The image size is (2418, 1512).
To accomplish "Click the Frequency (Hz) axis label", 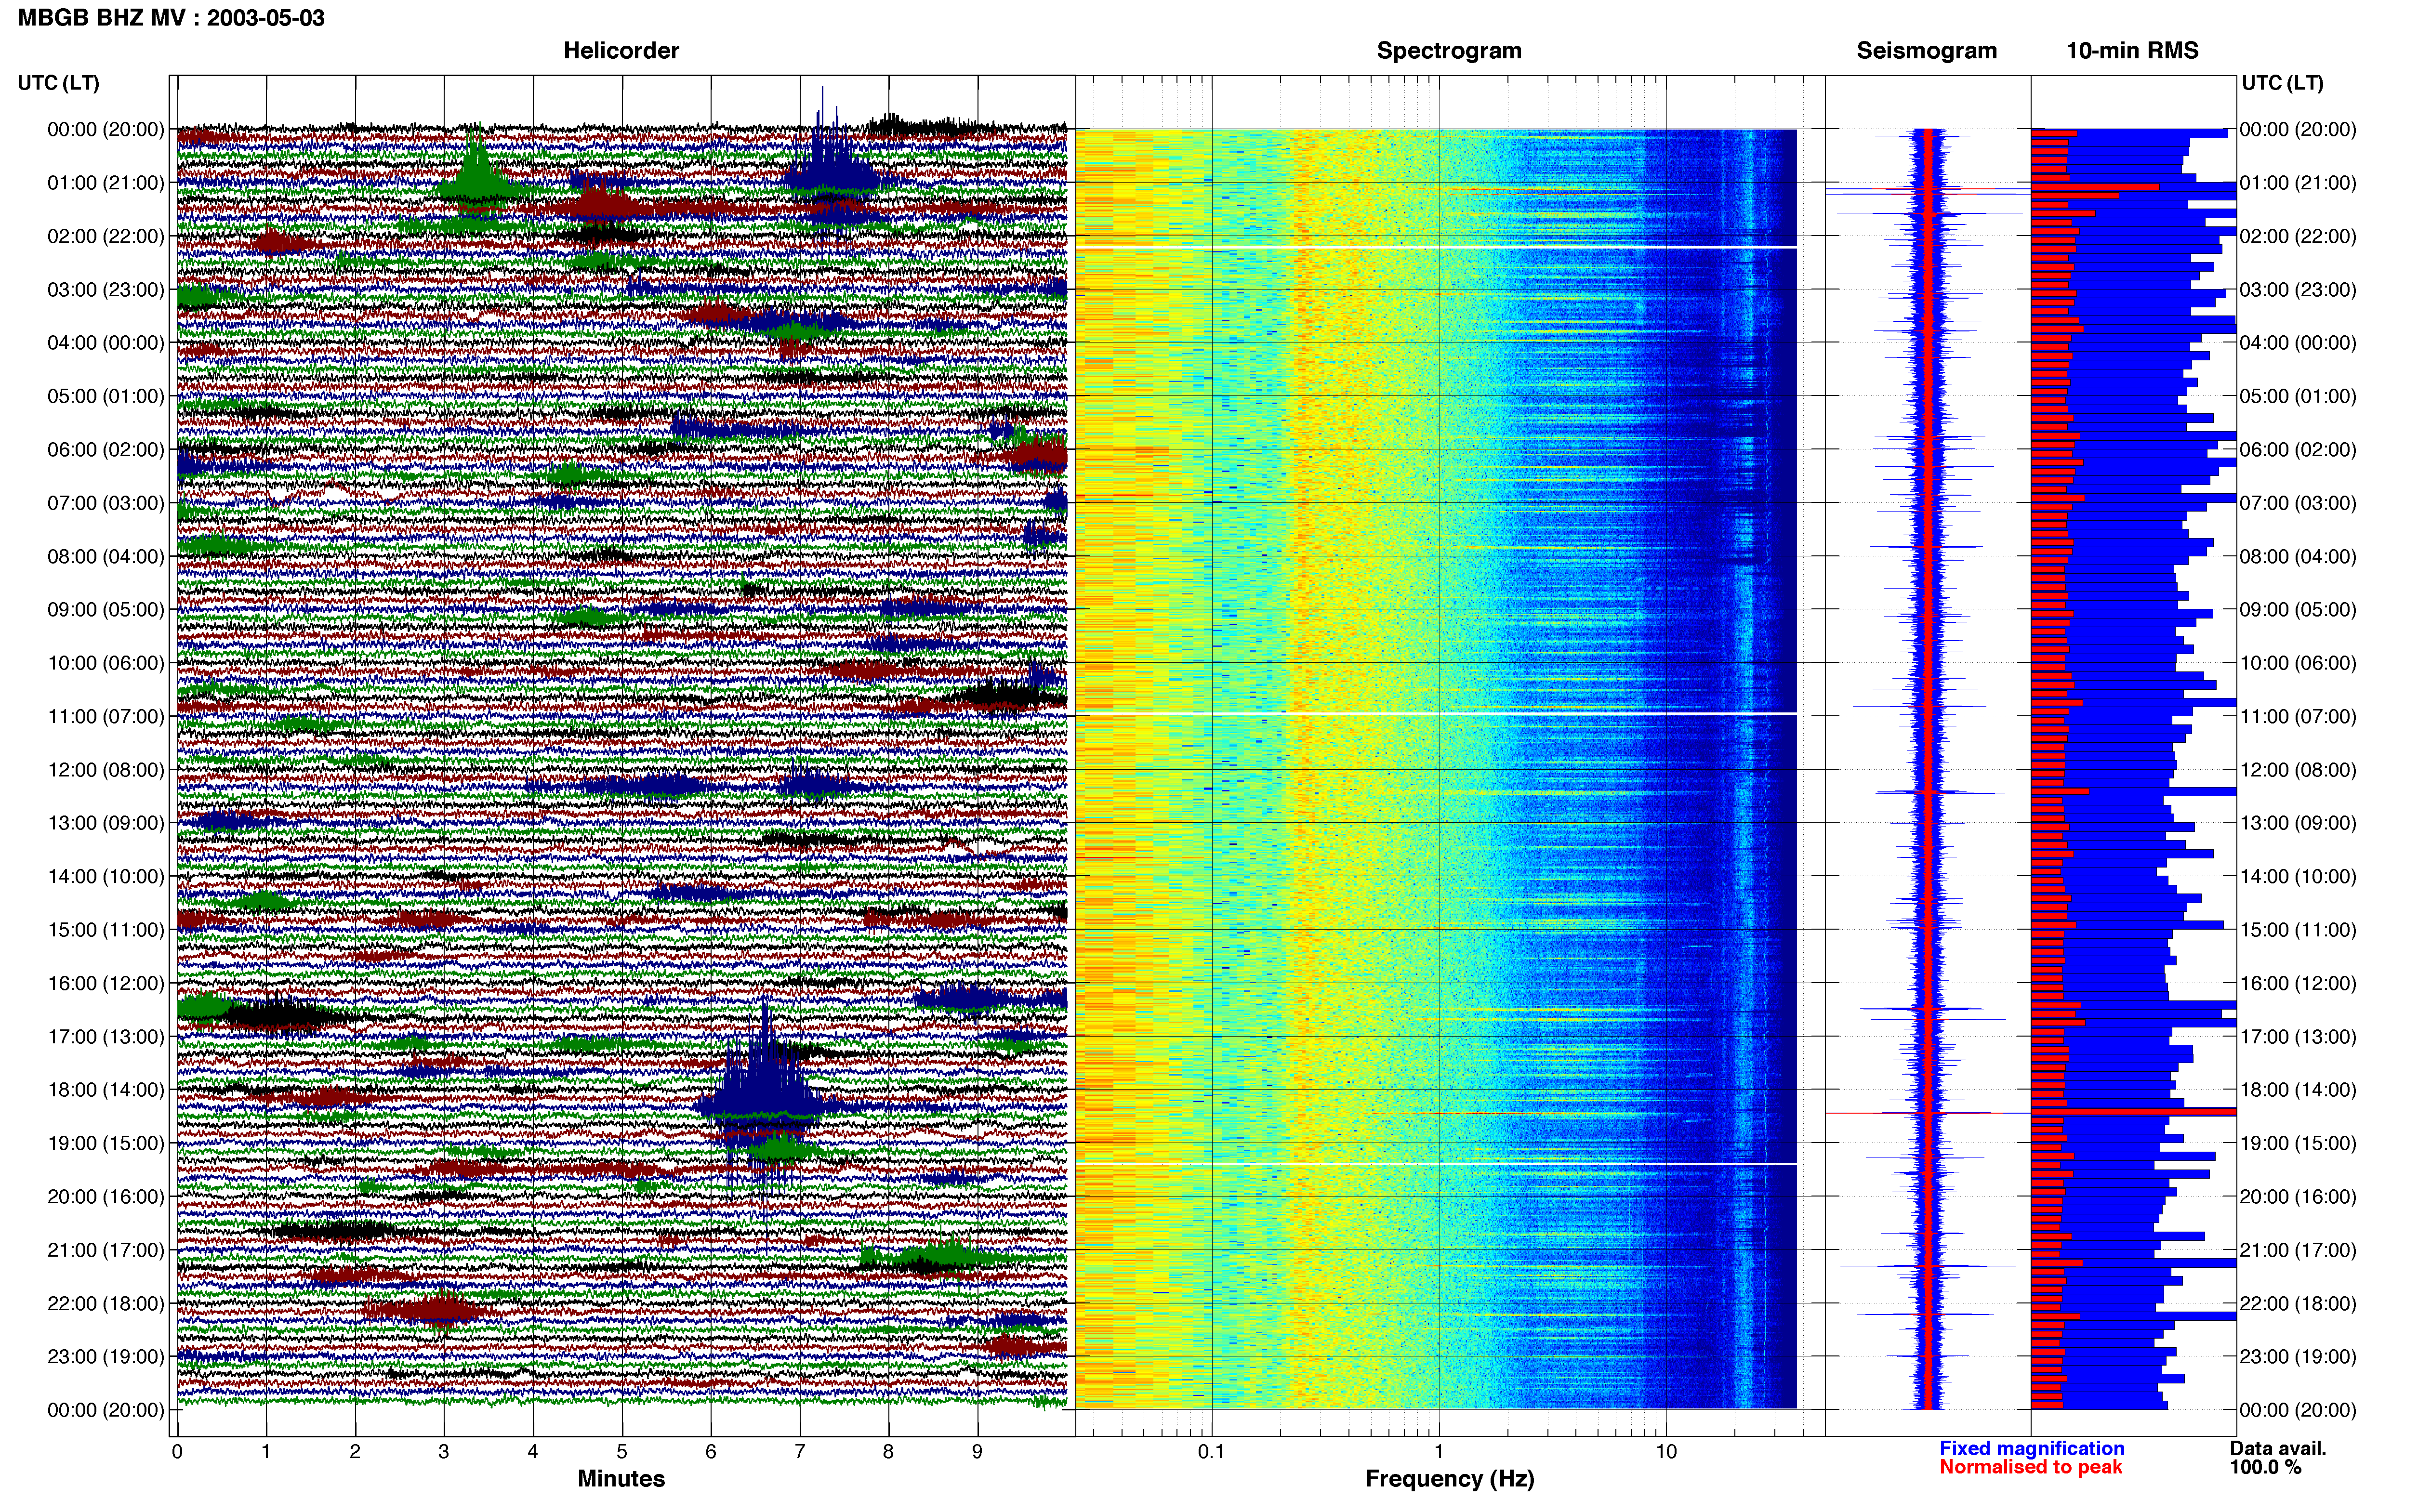I will [1449, 1479].
